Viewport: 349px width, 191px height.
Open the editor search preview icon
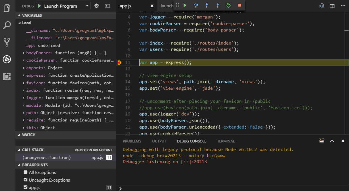coord(321,6)
